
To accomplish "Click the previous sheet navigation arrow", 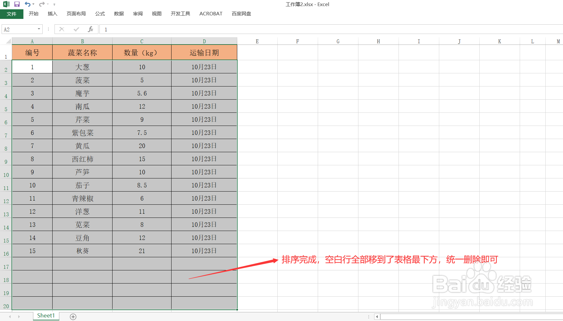I will (10, 317).
